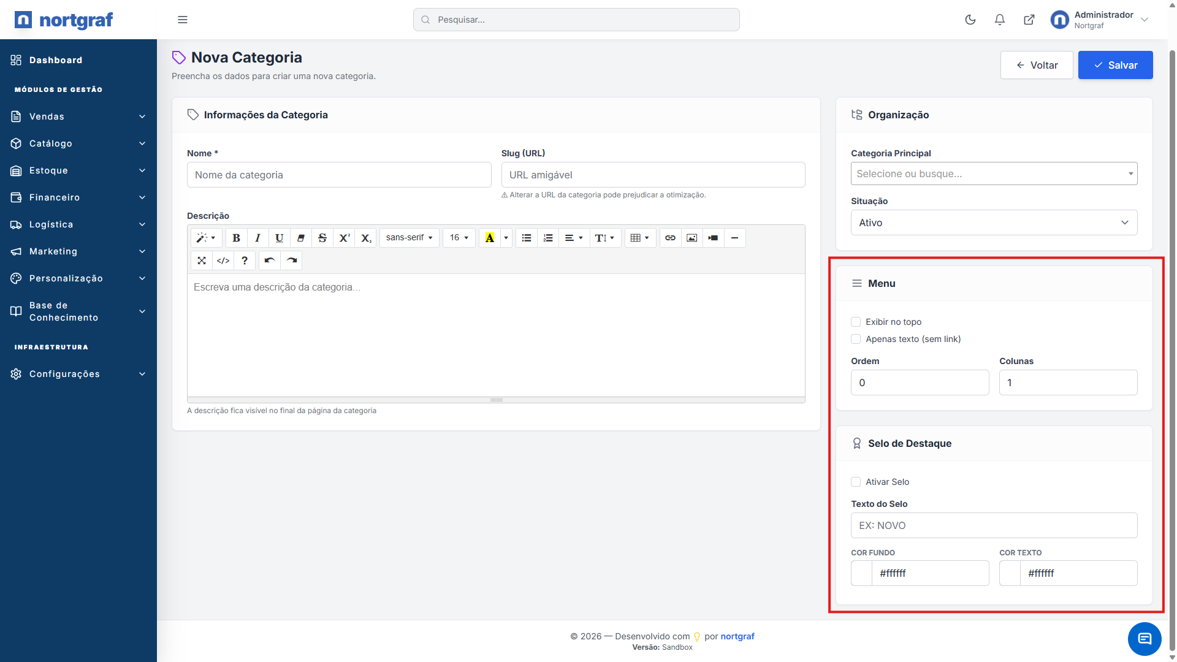Undo last edit in description editor
The image size is (1177, 662).
269,261
